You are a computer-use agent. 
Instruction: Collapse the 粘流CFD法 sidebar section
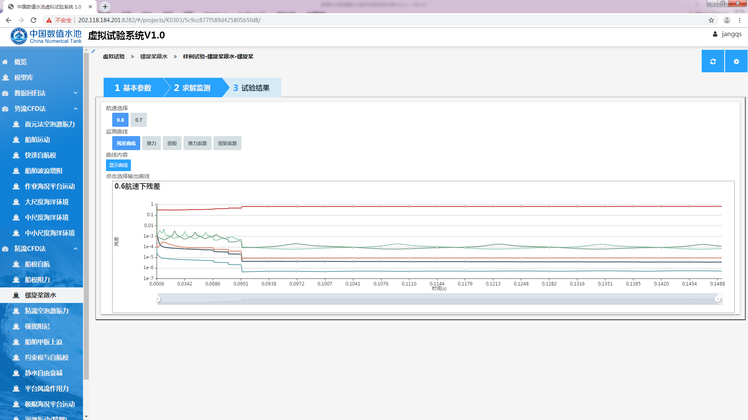(76, 249)
